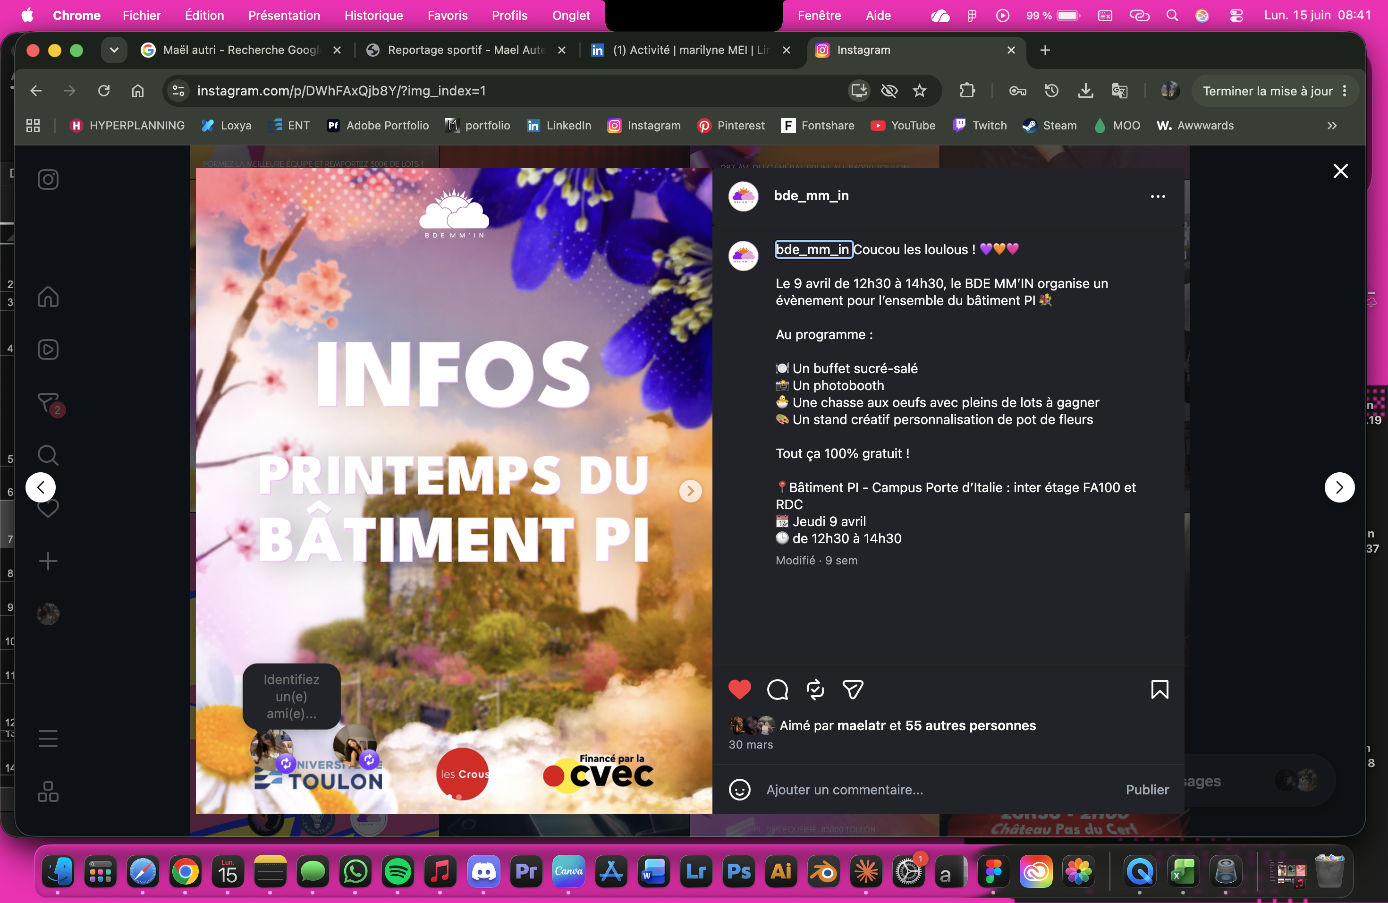Switch to Maël autri Google search tab

[x=240, y=50]
